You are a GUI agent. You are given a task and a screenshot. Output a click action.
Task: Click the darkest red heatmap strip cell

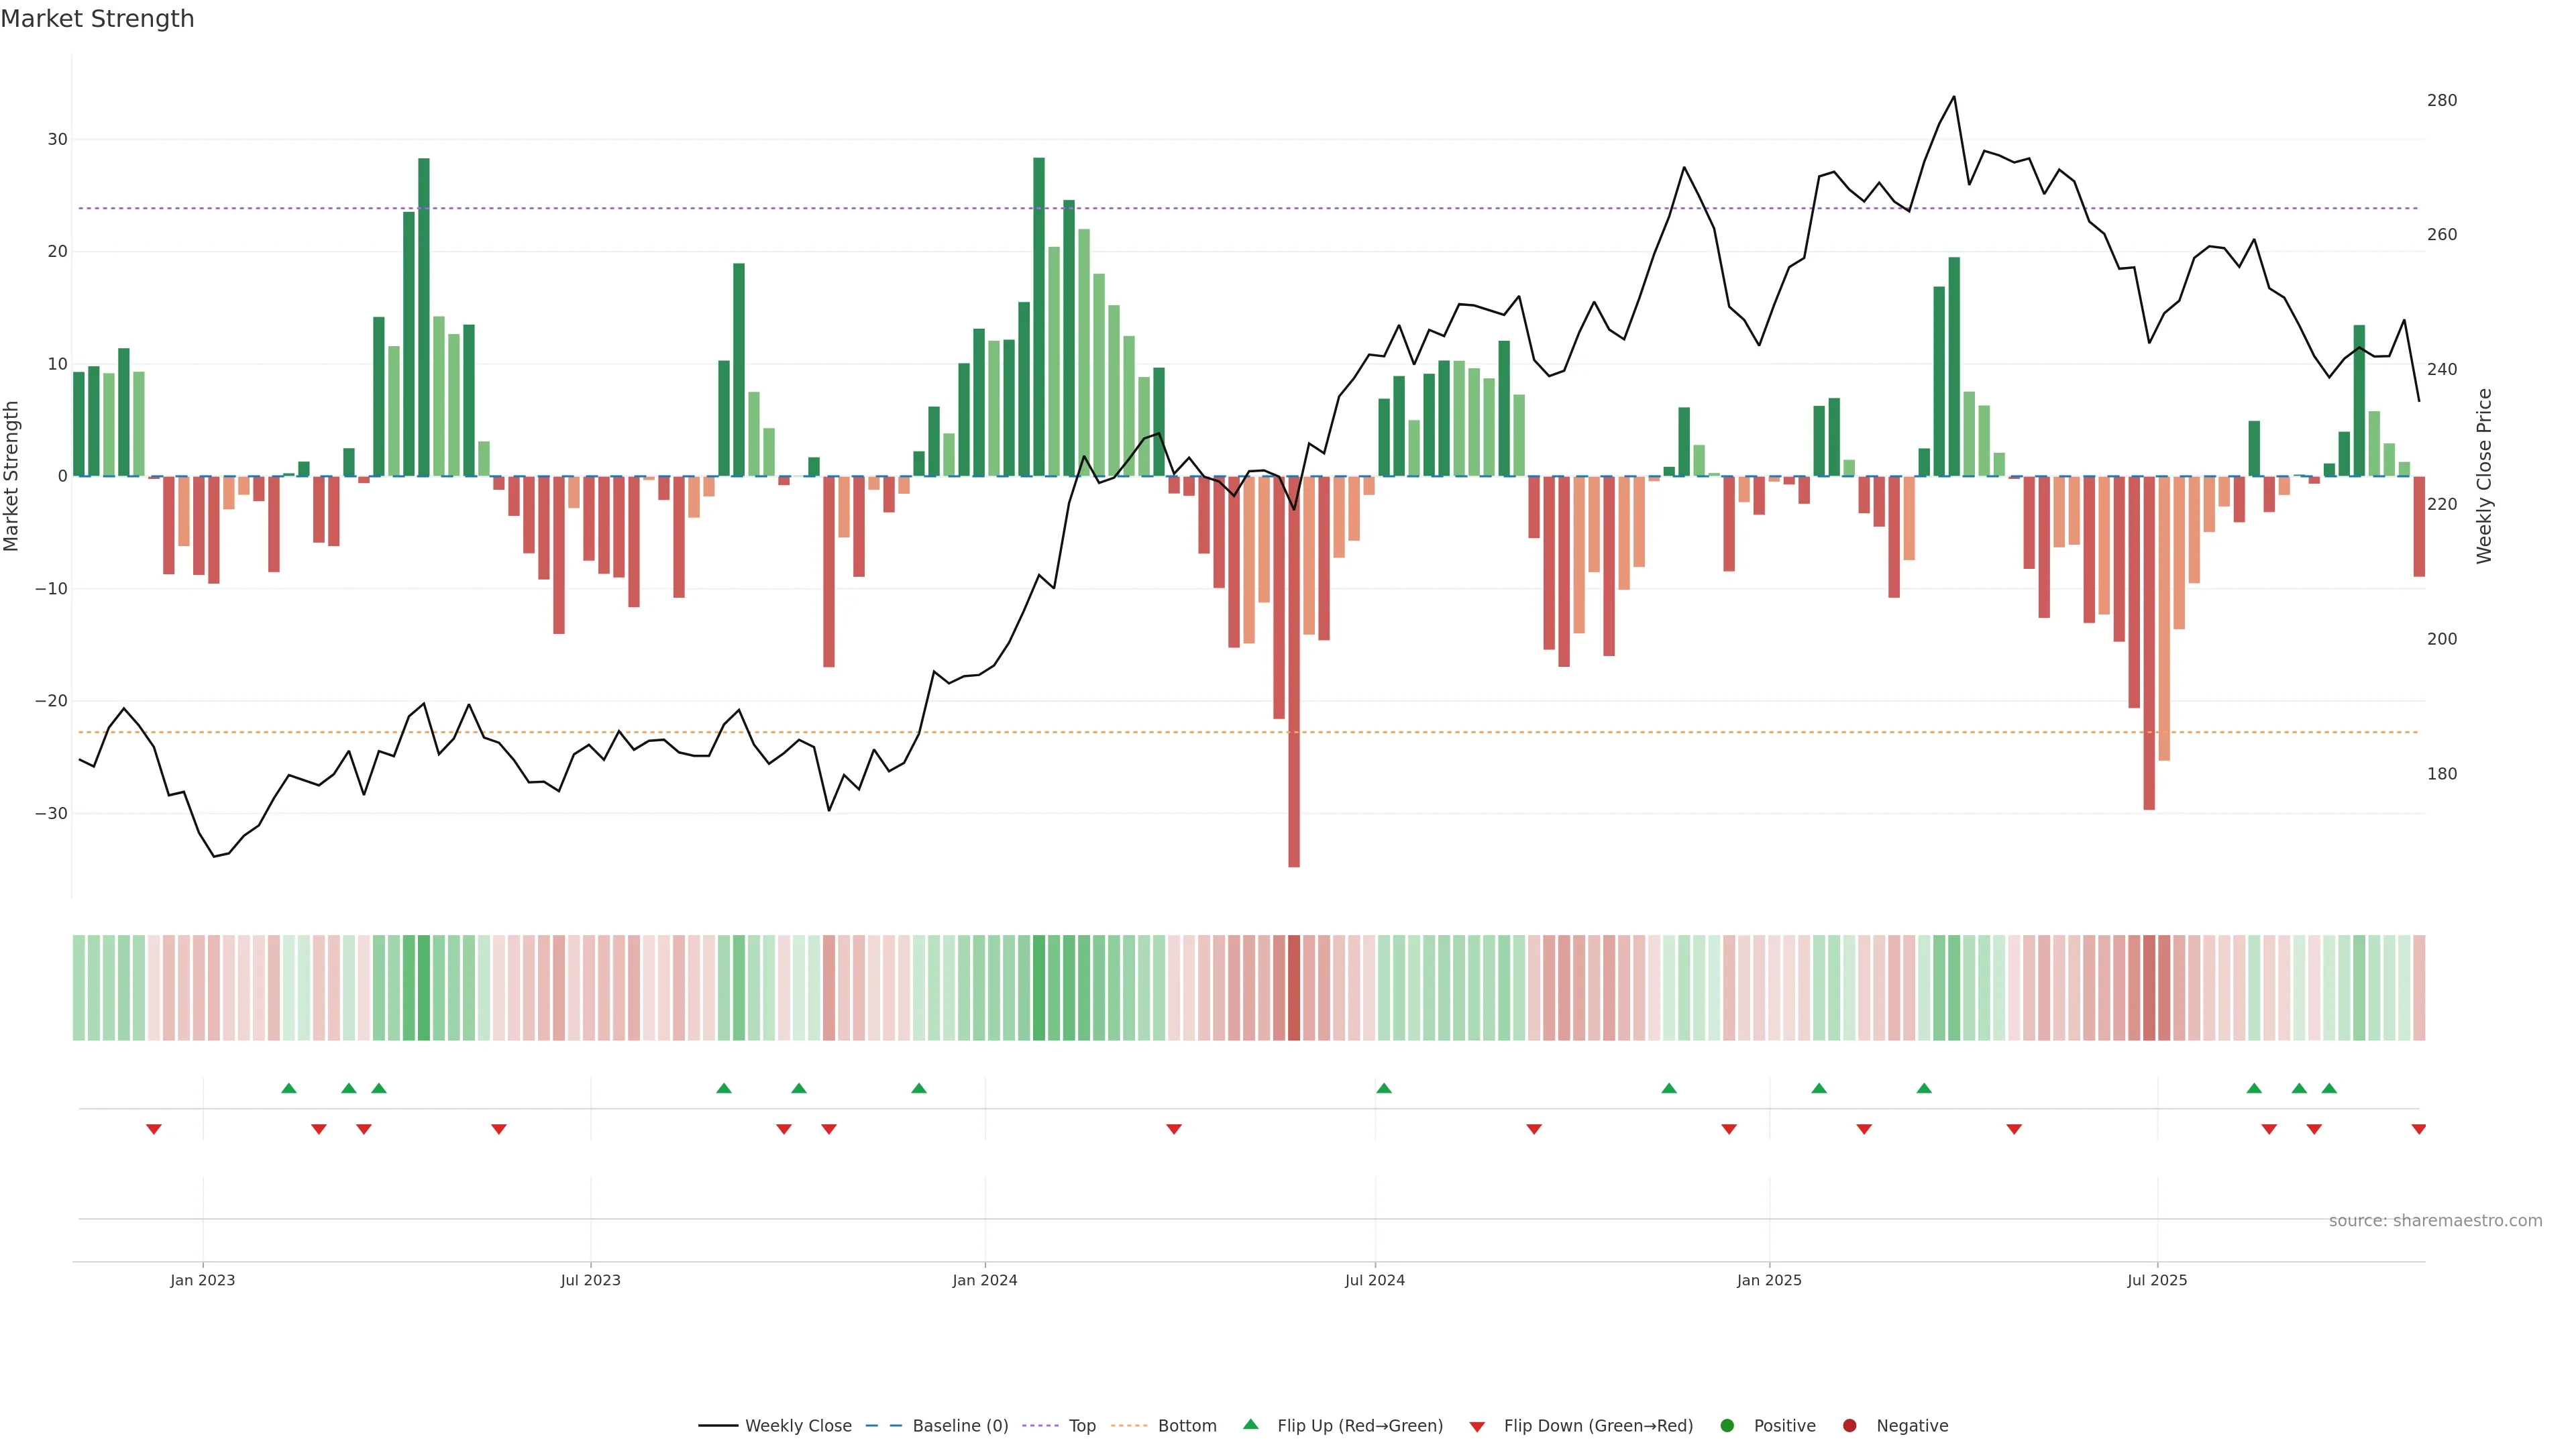point(1294,987)
